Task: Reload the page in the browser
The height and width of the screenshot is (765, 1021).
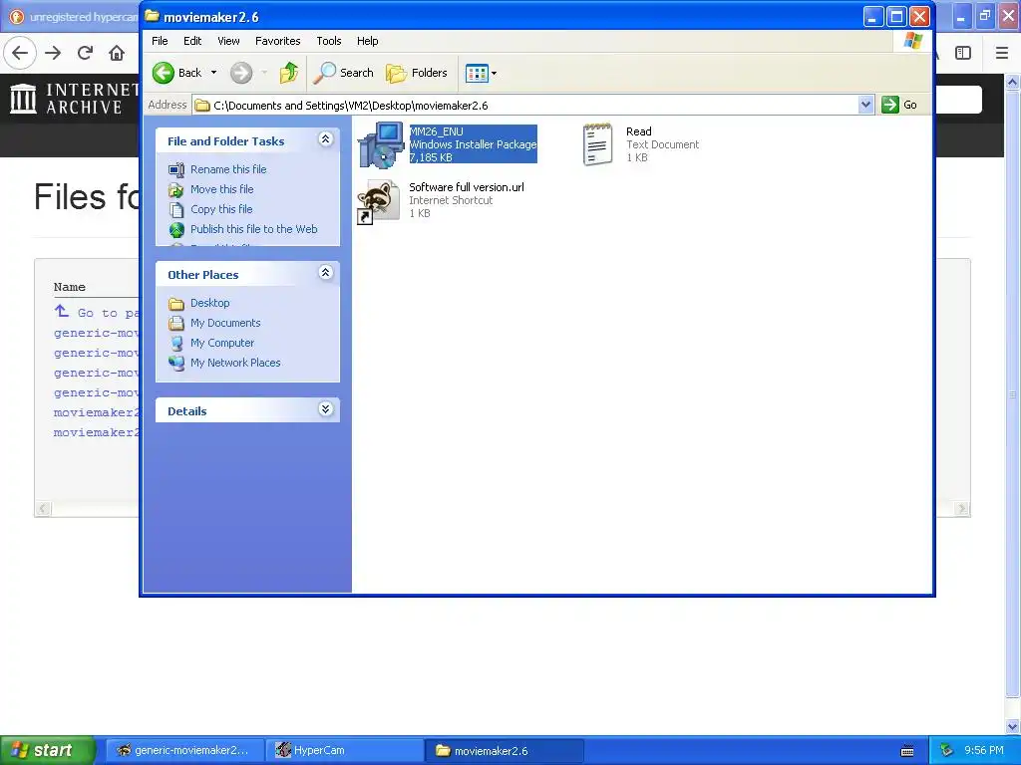Action: (85, 53)
